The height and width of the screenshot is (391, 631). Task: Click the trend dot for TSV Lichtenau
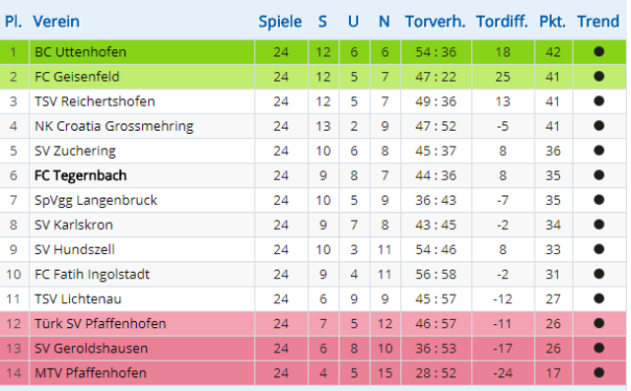click(x=598, y=298)
